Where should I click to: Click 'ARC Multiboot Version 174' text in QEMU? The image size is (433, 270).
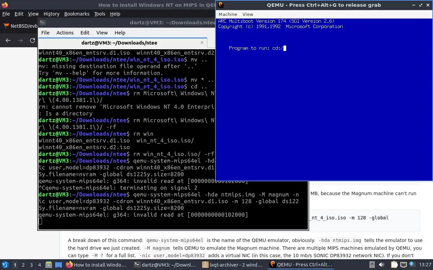click(x=252, y=21)
